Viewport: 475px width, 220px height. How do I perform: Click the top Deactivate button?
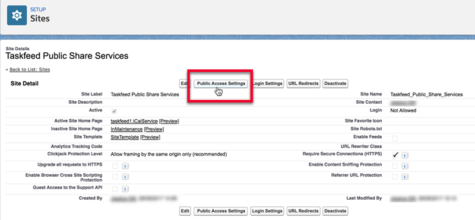(x=335, y=84)
